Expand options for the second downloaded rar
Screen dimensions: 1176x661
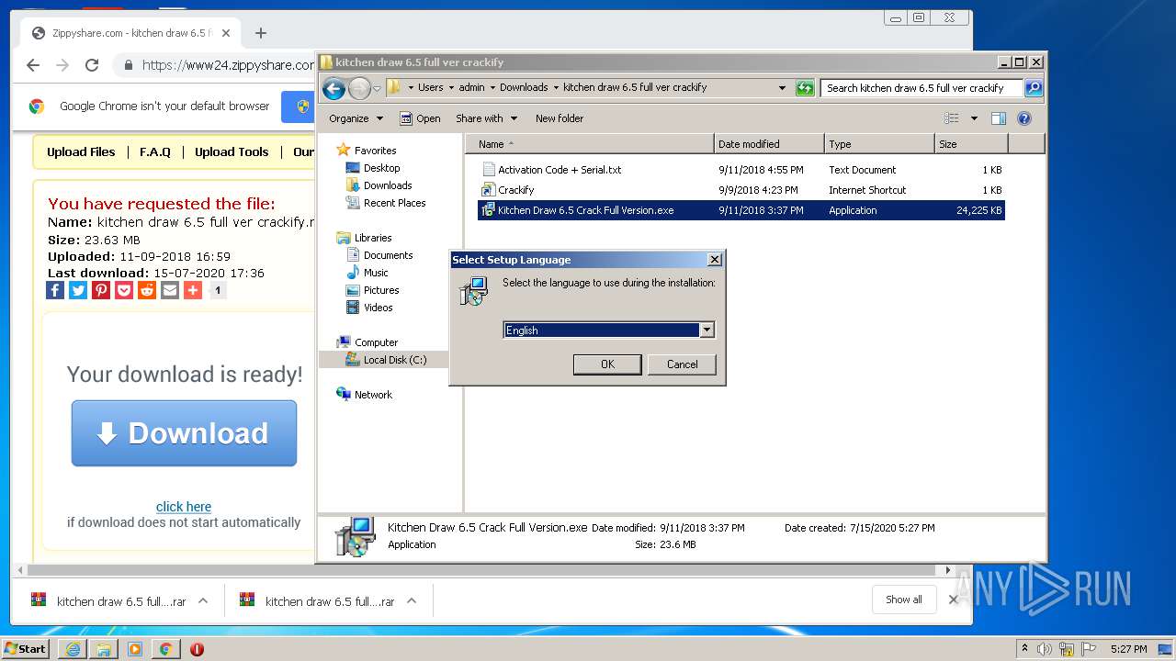(412, 601)
